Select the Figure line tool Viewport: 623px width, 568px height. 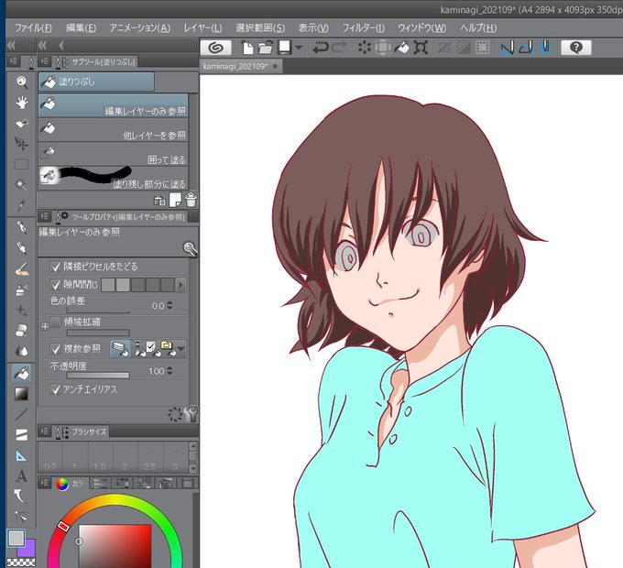pos(21,414)
